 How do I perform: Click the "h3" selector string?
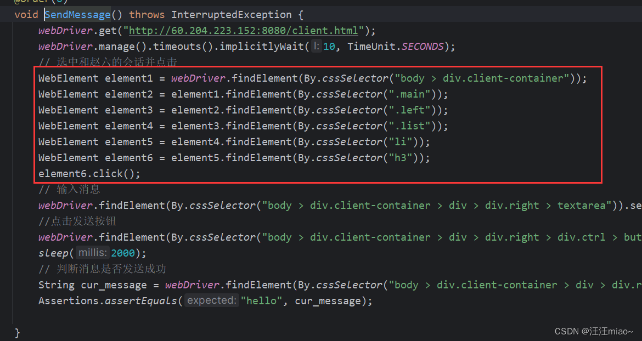point(401,158)
